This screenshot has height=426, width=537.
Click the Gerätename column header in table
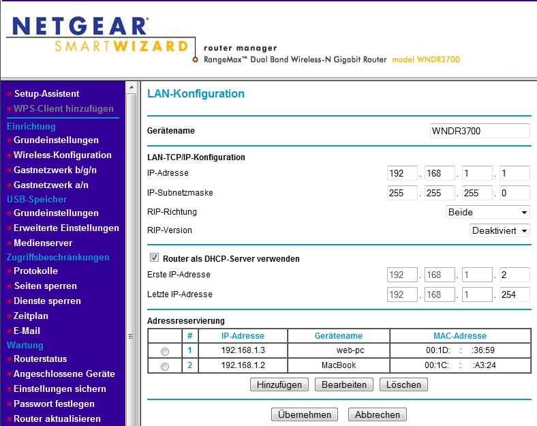tap(339, 335)
